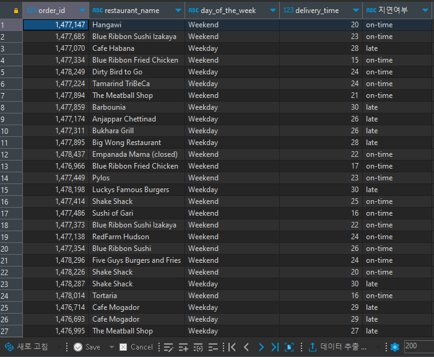The image size is (434, 357).
Task: Click the read-only lock icon in grid corner
Action: 16,11
